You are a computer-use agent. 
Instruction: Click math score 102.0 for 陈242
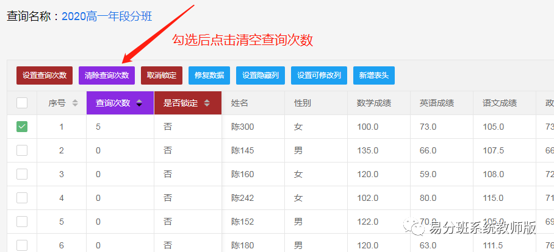point(367,198)
